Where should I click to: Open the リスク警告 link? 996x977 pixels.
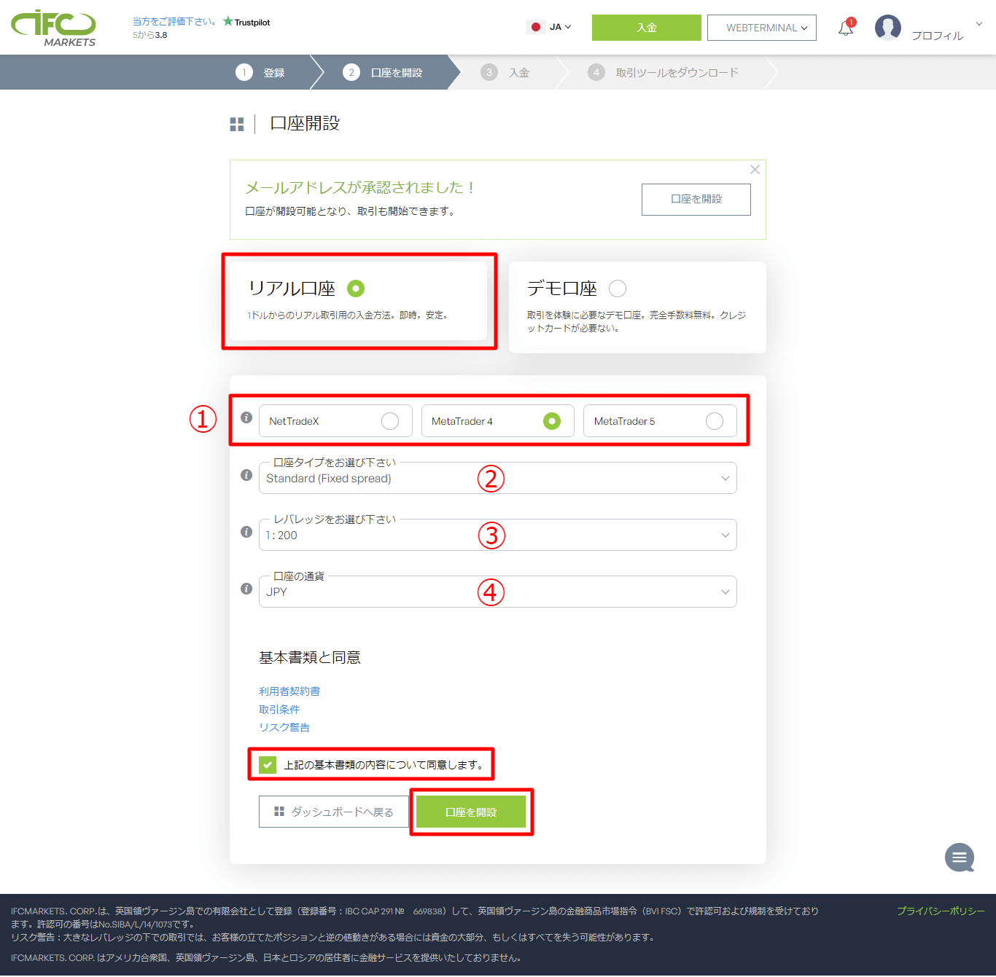click(x=284, y=727)
